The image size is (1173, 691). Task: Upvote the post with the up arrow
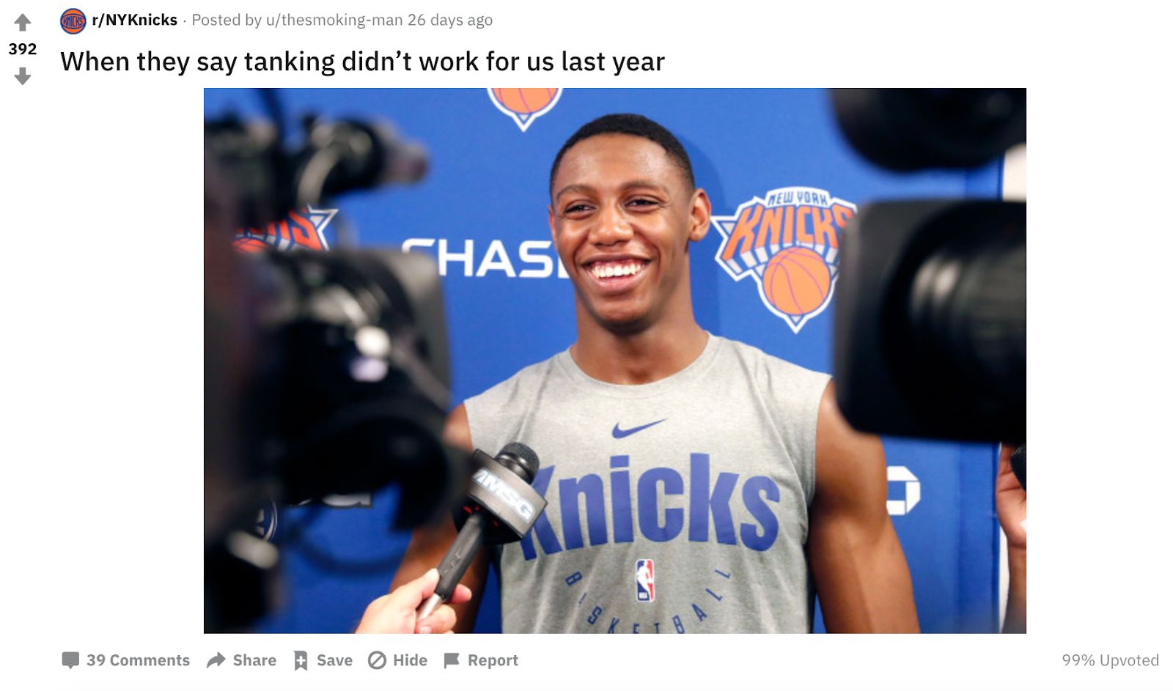(x=23, y=23)
